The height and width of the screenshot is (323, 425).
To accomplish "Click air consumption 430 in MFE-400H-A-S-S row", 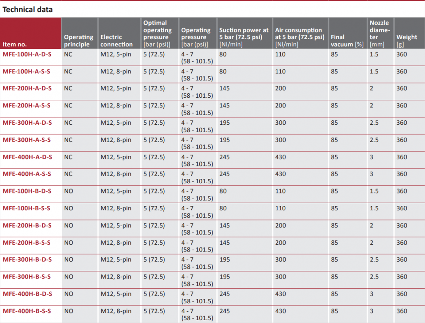I will click(x=281, y=174).
